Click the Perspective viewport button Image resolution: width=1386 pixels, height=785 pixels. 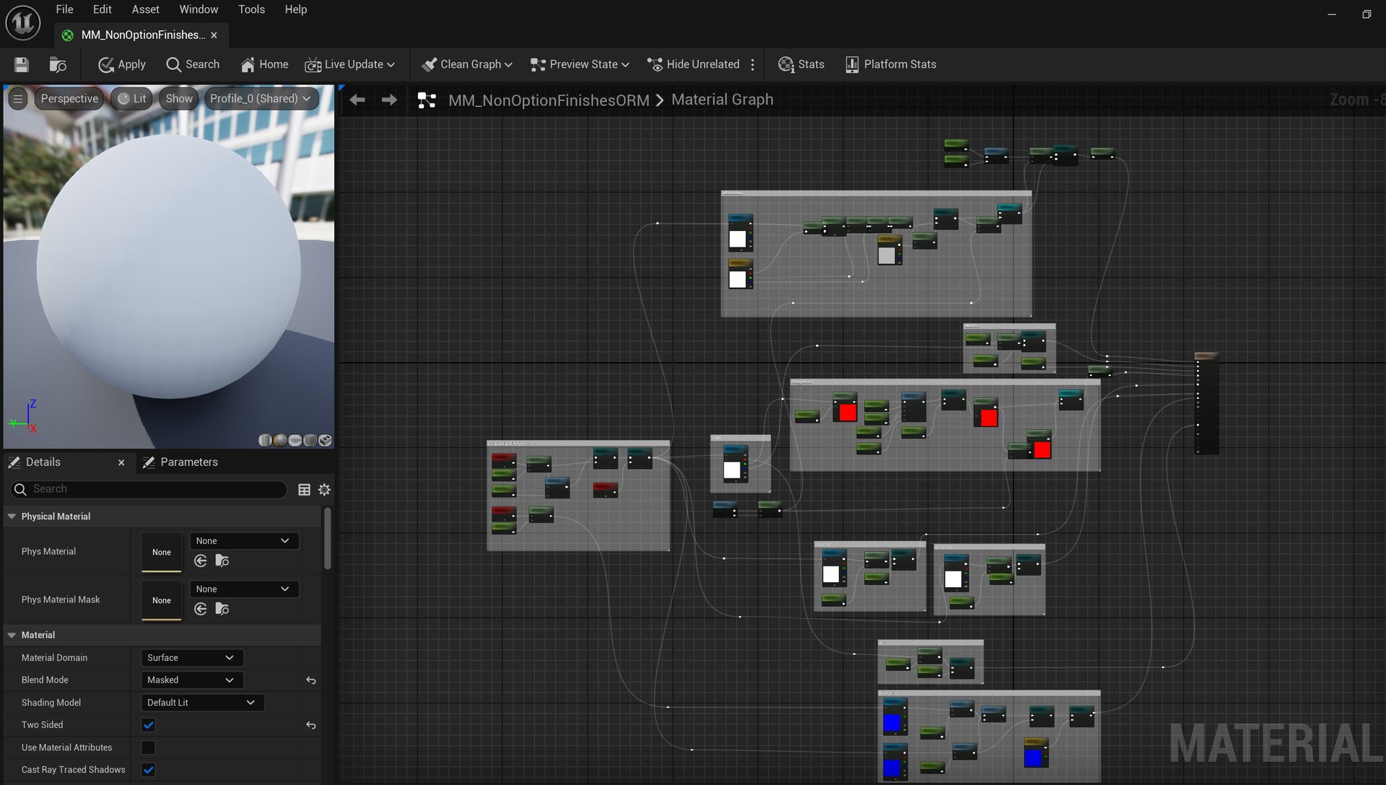[x=69, y=99]
